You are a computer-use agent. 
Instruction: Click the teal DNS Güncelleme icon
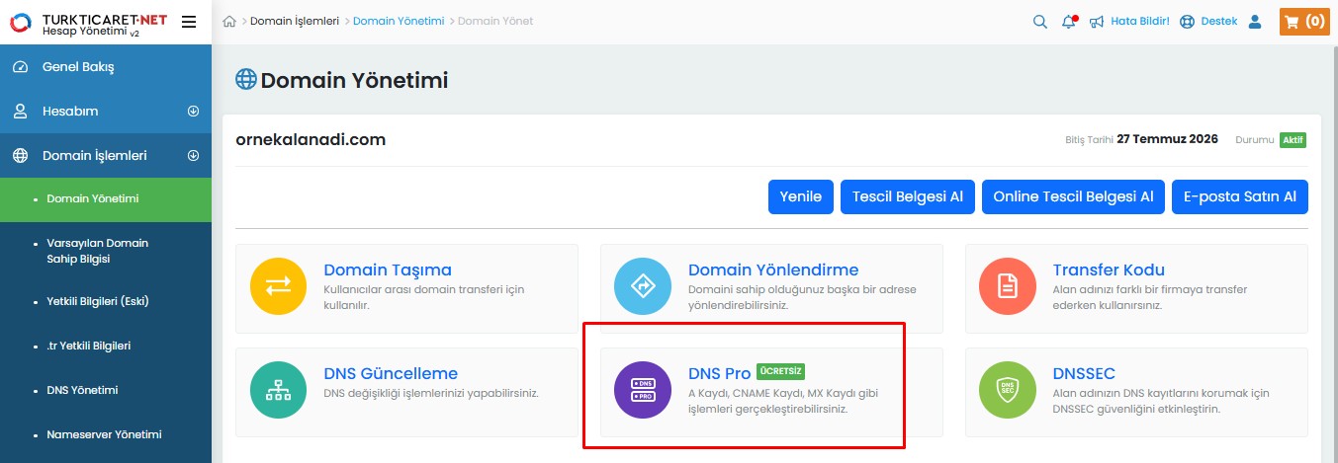click(279, 389)
